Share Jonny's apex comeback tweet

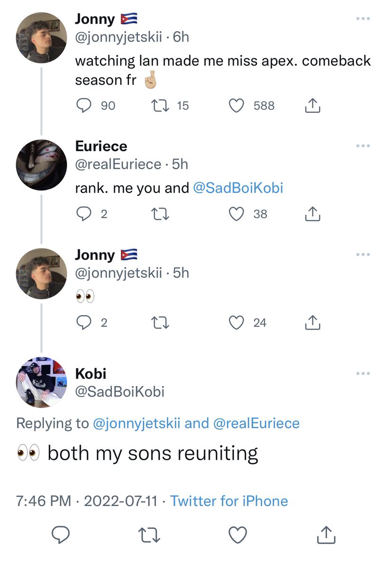[312, 106]
